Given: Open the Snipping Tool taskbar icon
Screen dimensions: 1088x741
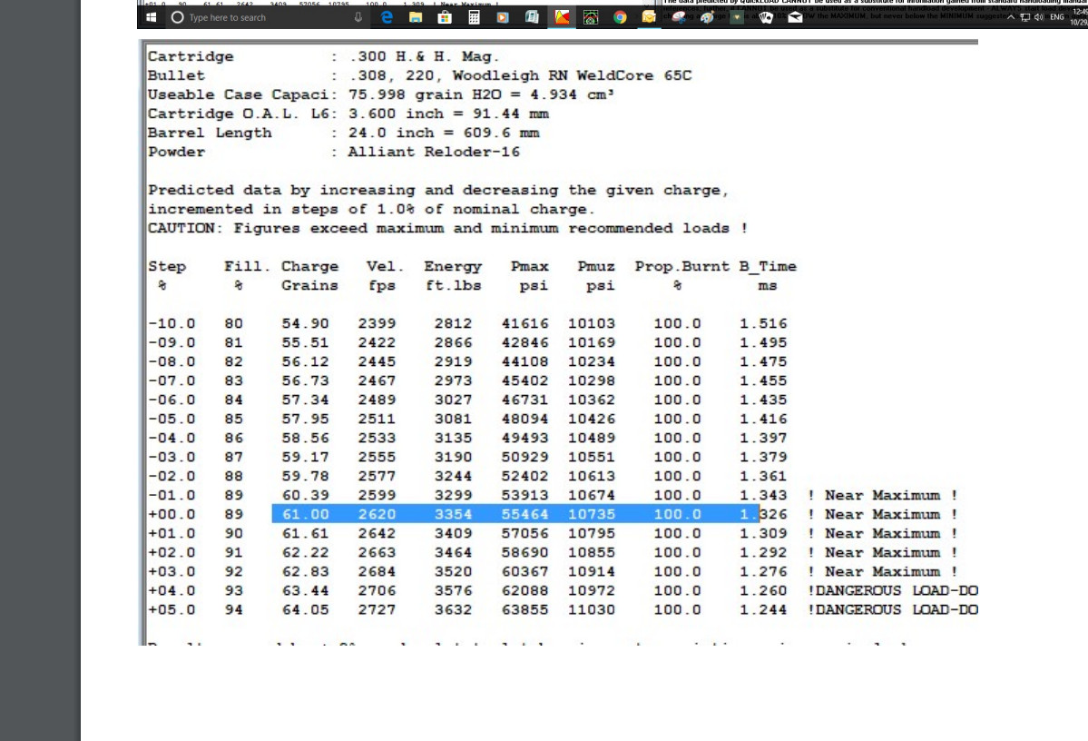Looking at the screenshot, I should click(x=679, y=17).
